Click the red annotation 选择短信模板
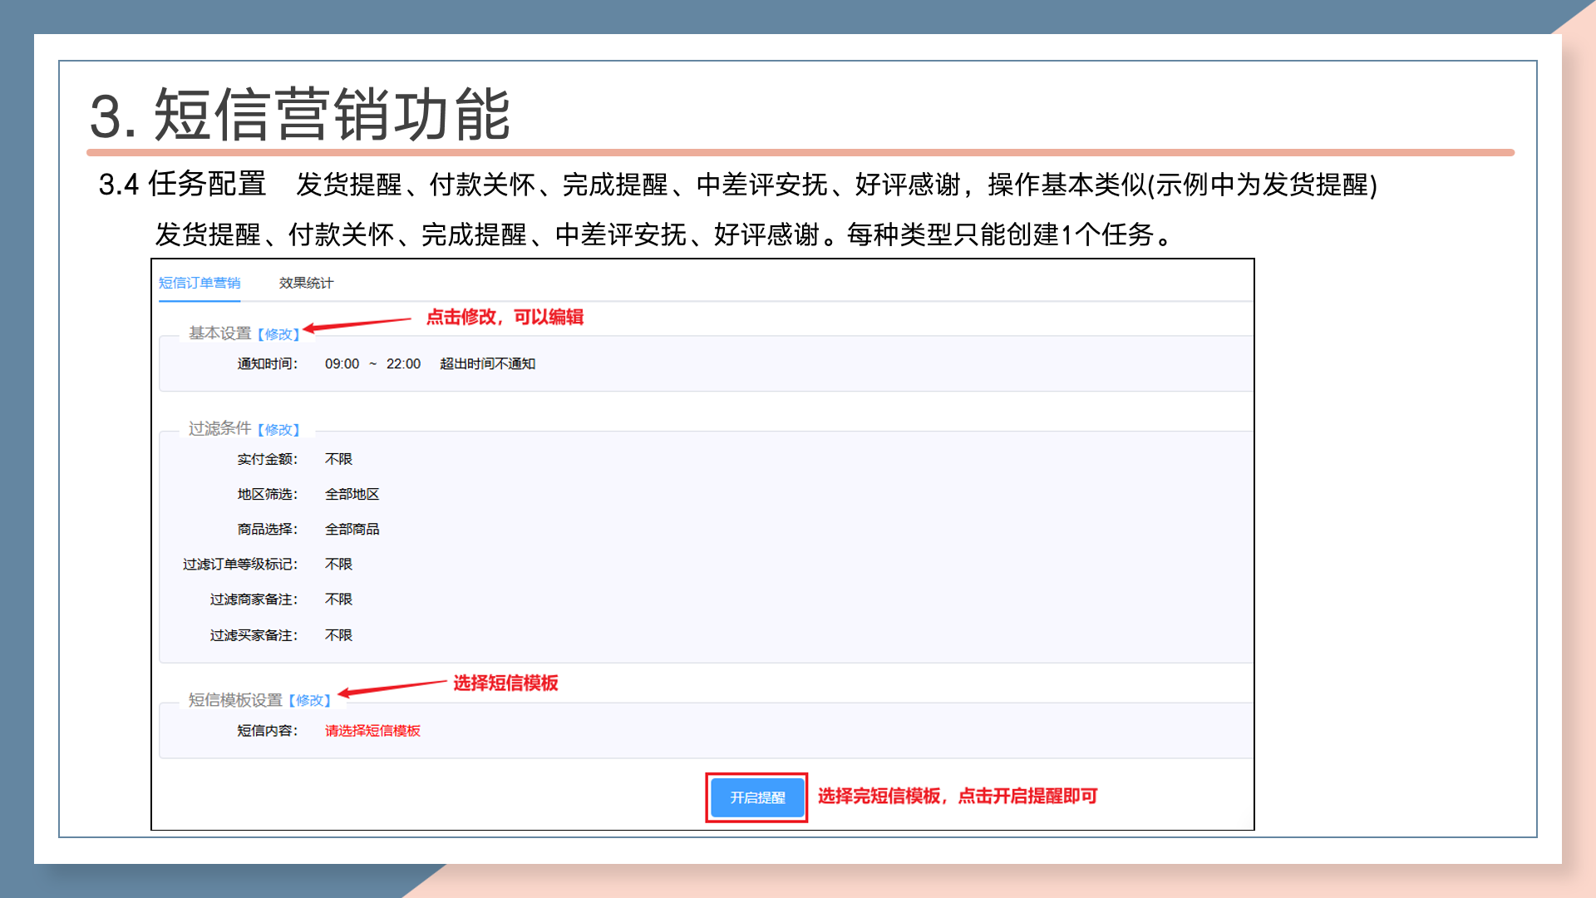 505,683
